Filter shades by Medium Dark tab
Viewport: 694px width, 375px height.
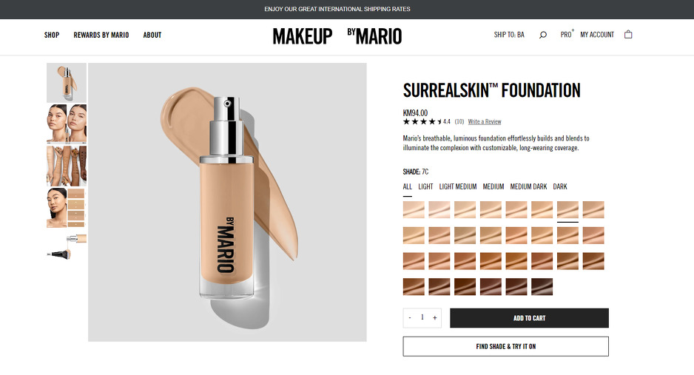[x=528, y=186]
